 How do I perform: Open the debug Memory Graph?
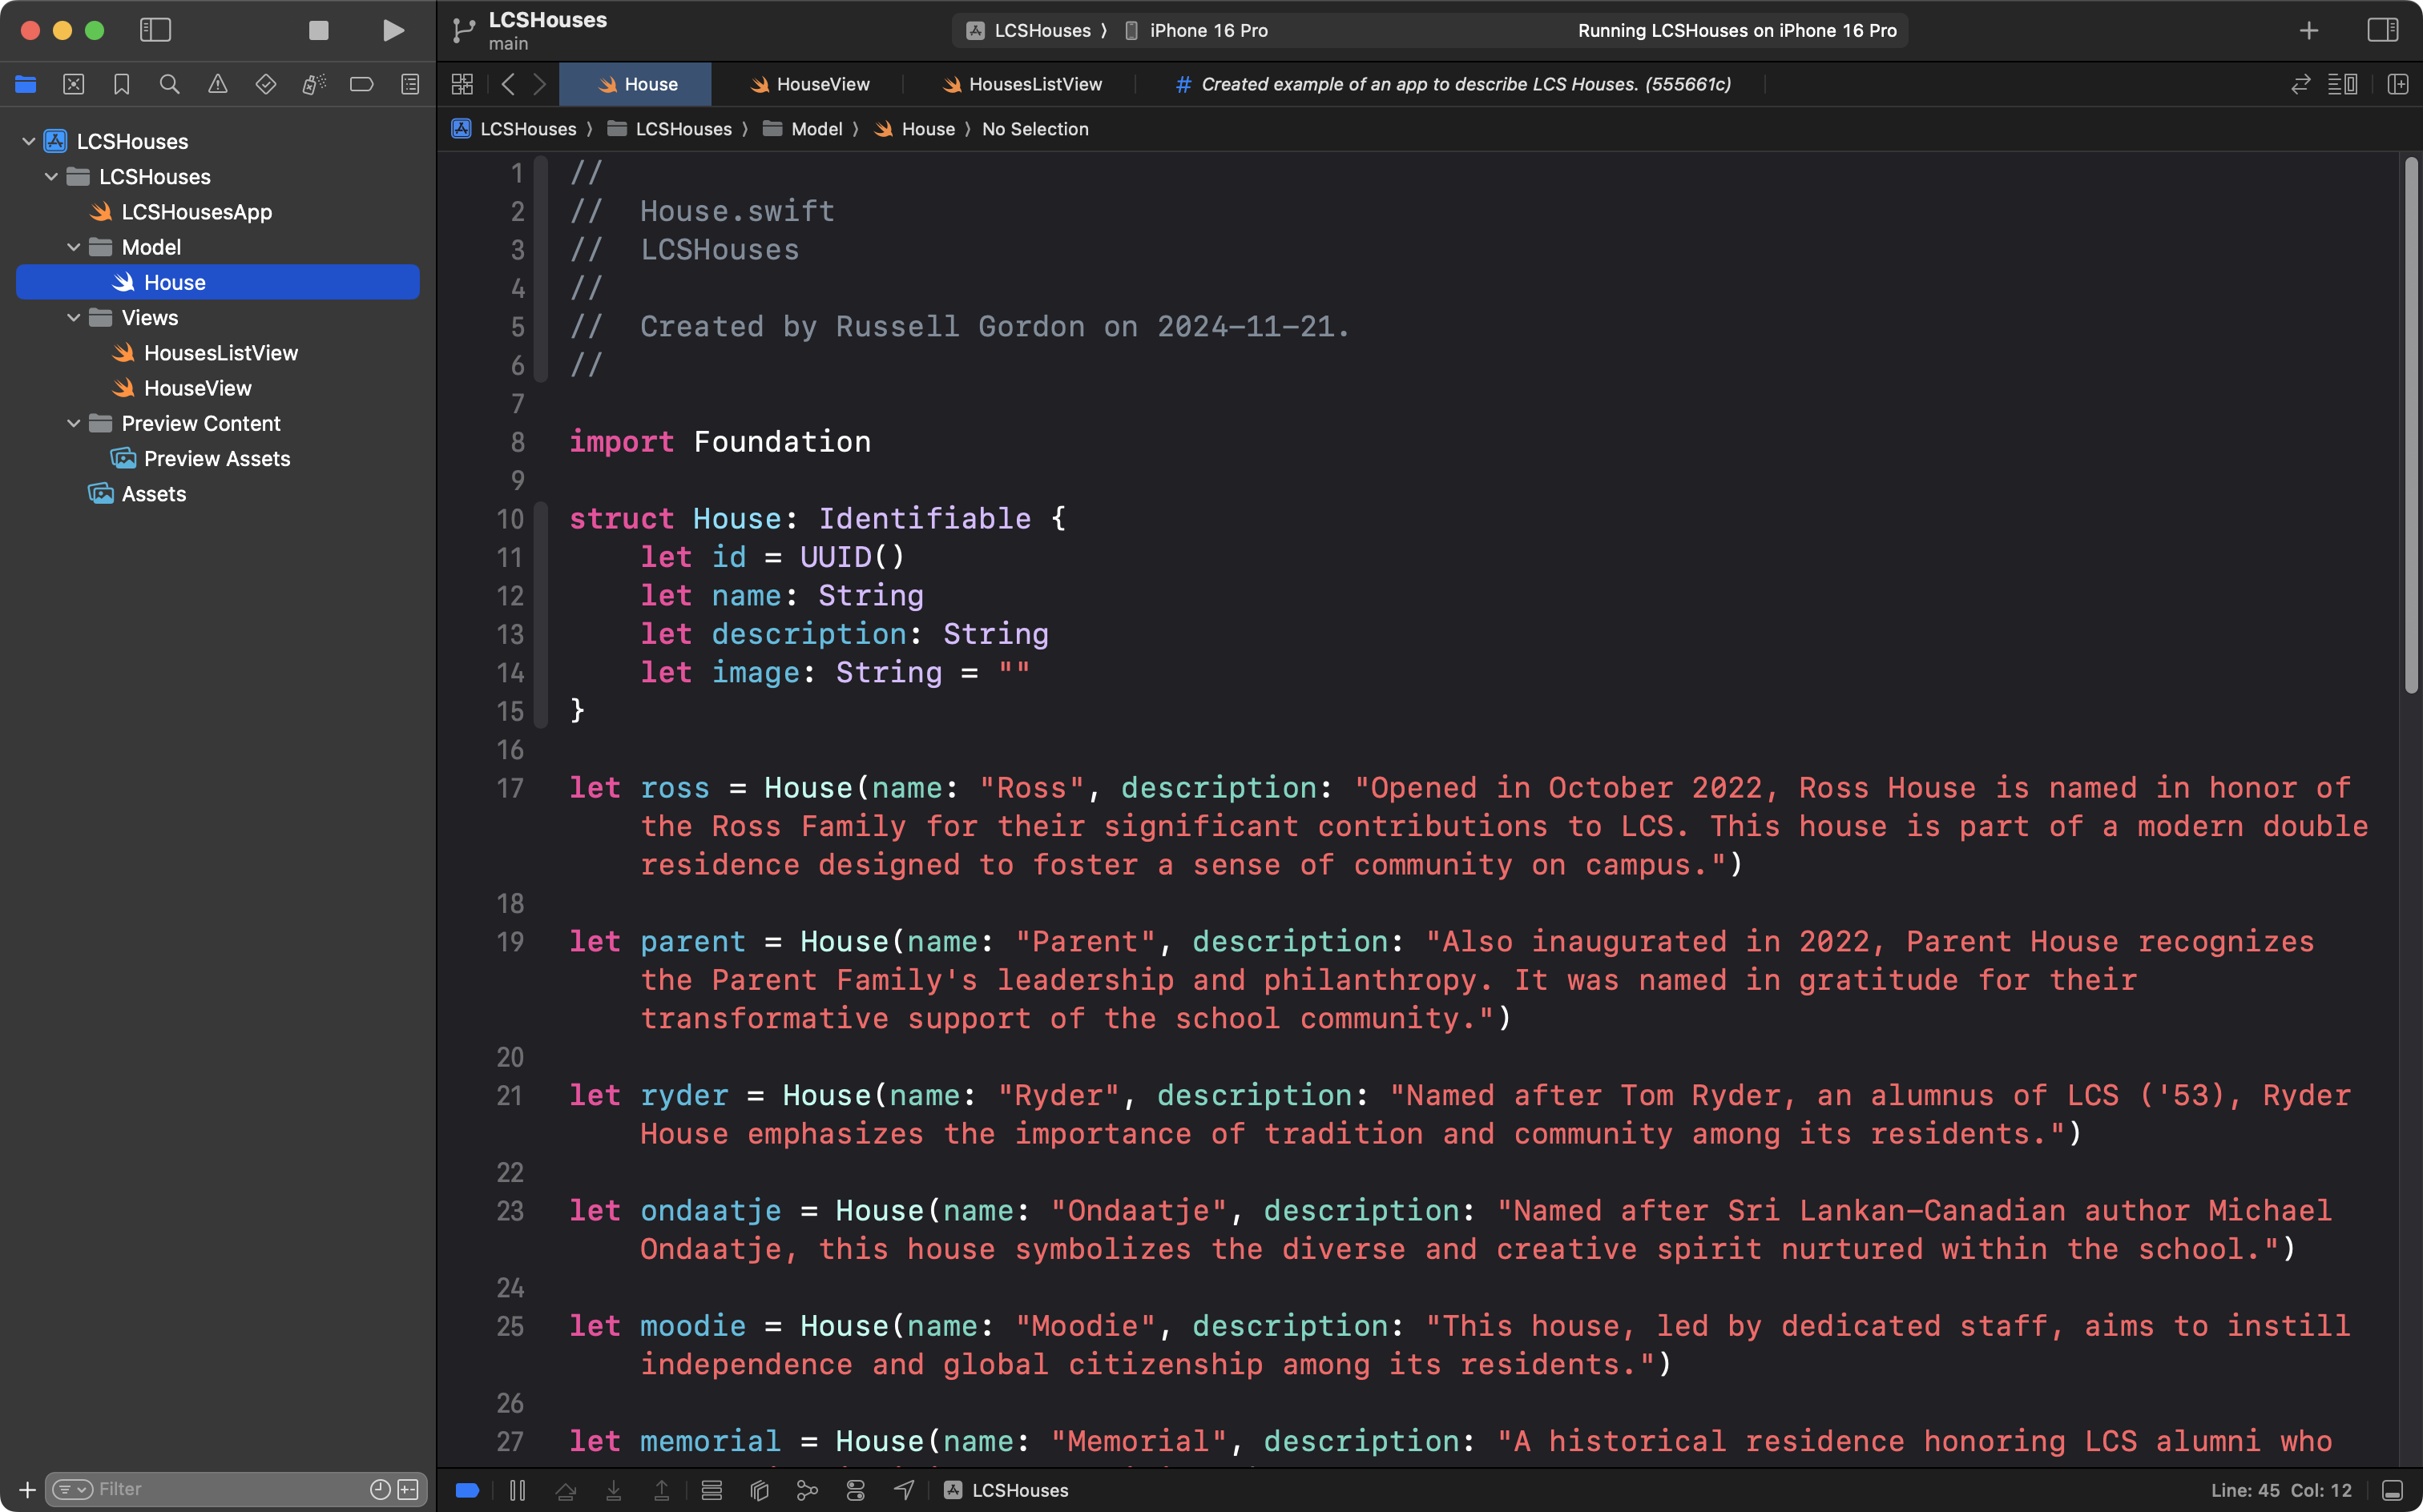click(x=806, y=1490)
